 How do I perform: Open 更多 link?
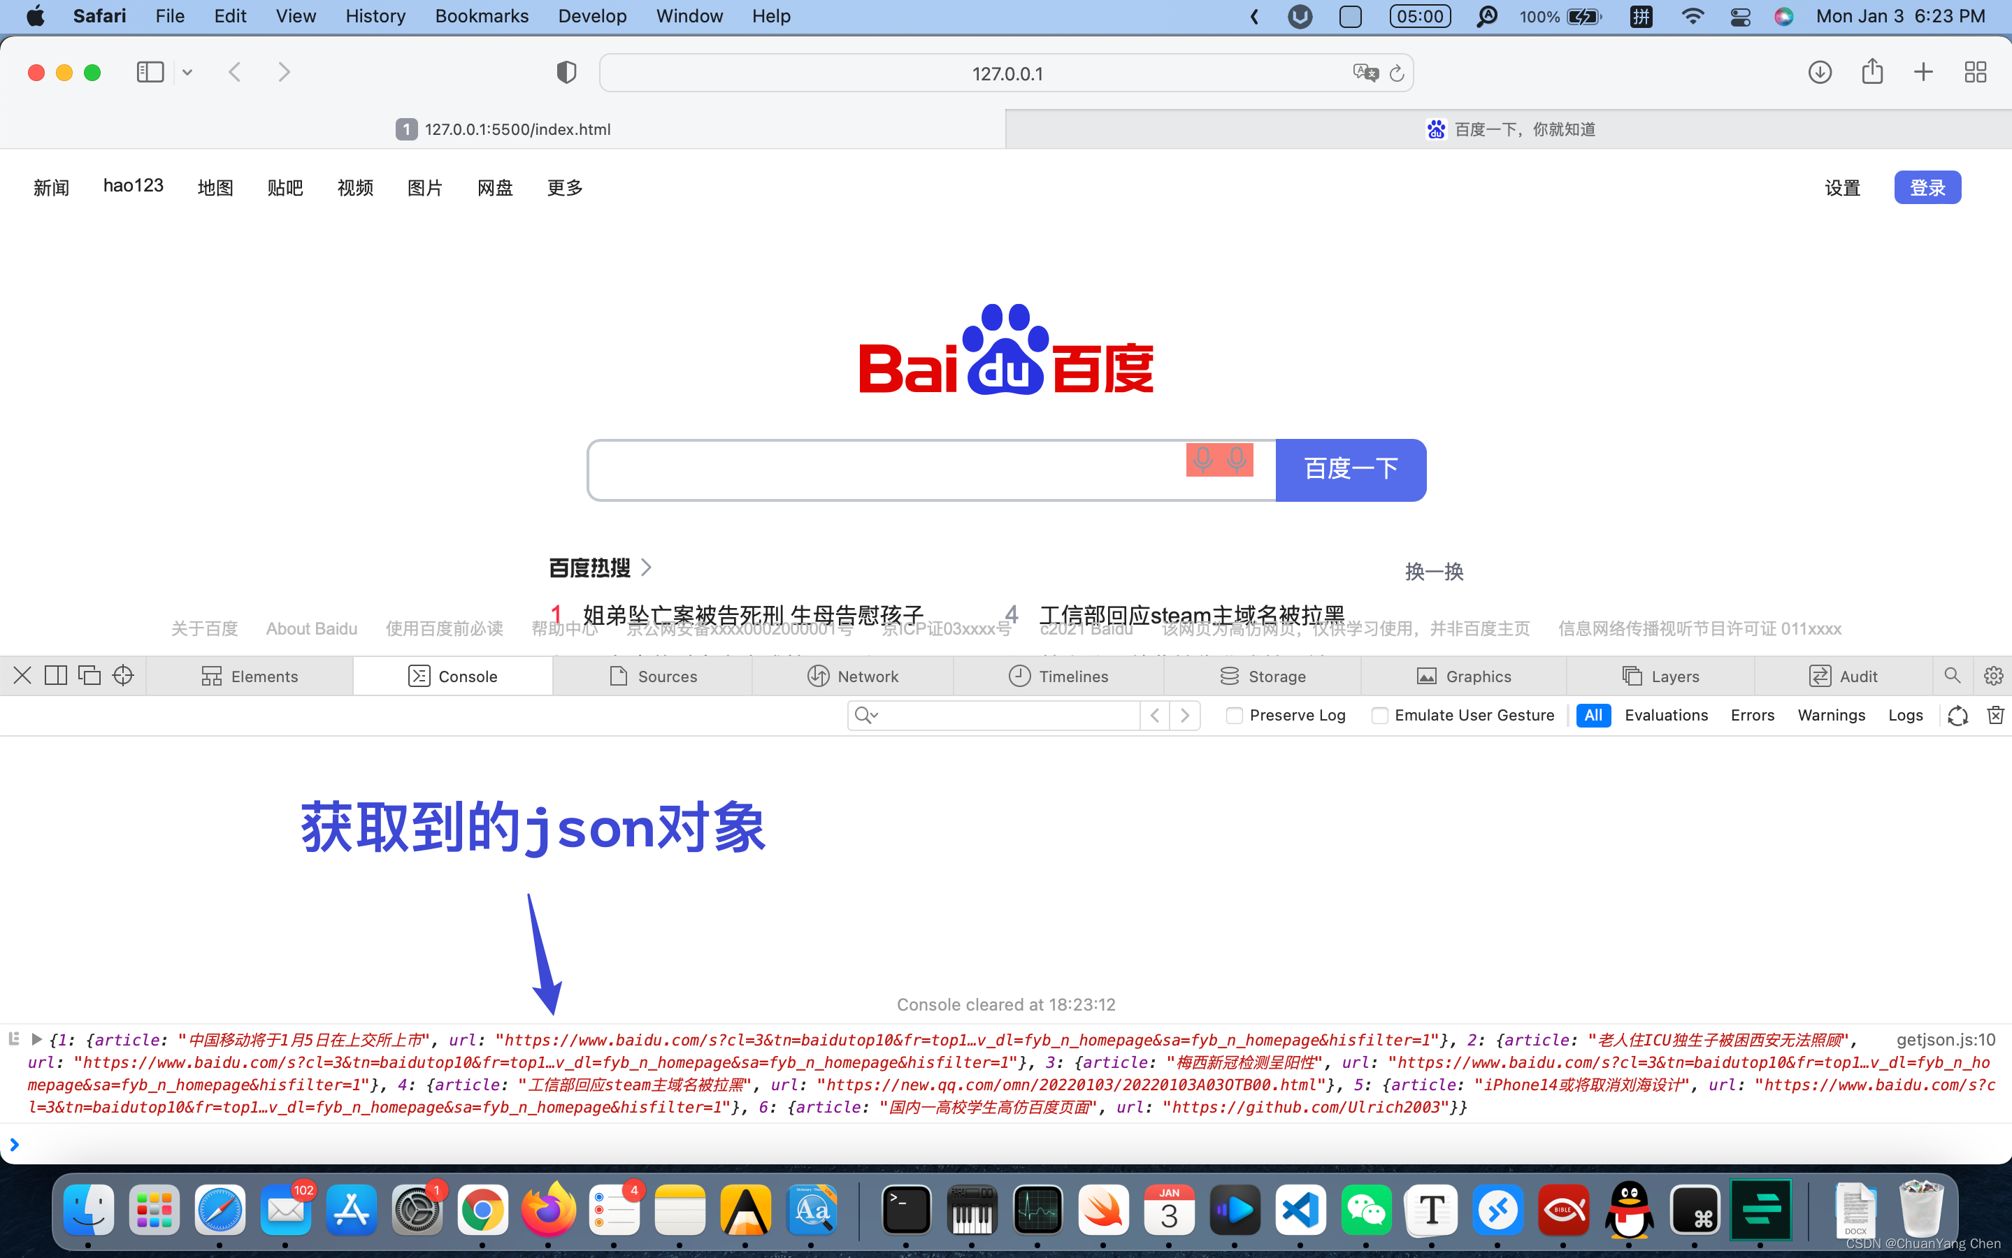tap(564, 188)
